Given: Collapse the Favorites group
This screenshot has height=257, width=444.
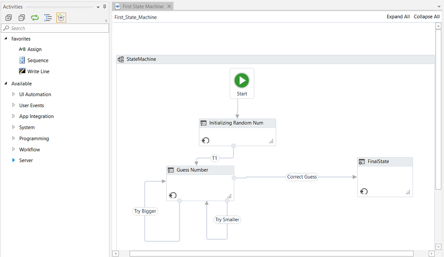Looking at the screenshot, I should point(5,38).
